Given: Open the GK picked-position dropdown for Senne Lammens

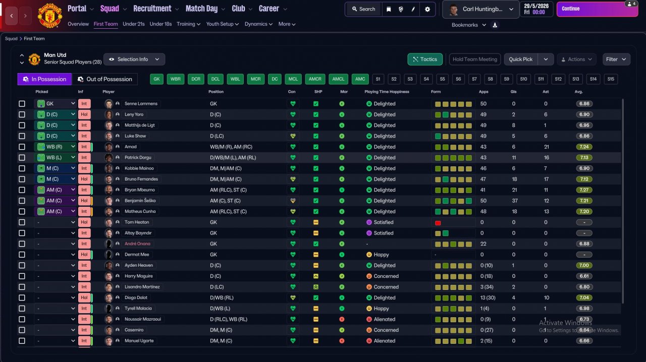Looking at the screenshot, I should tap(55, 103).
